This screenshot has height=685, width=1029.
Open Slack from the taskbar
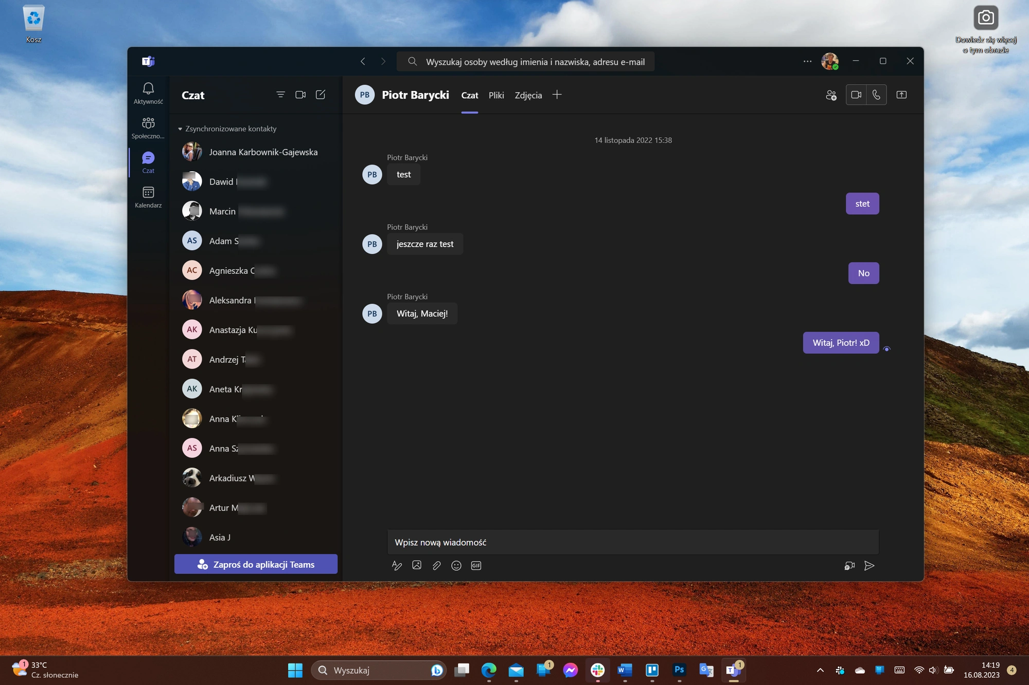597,670
